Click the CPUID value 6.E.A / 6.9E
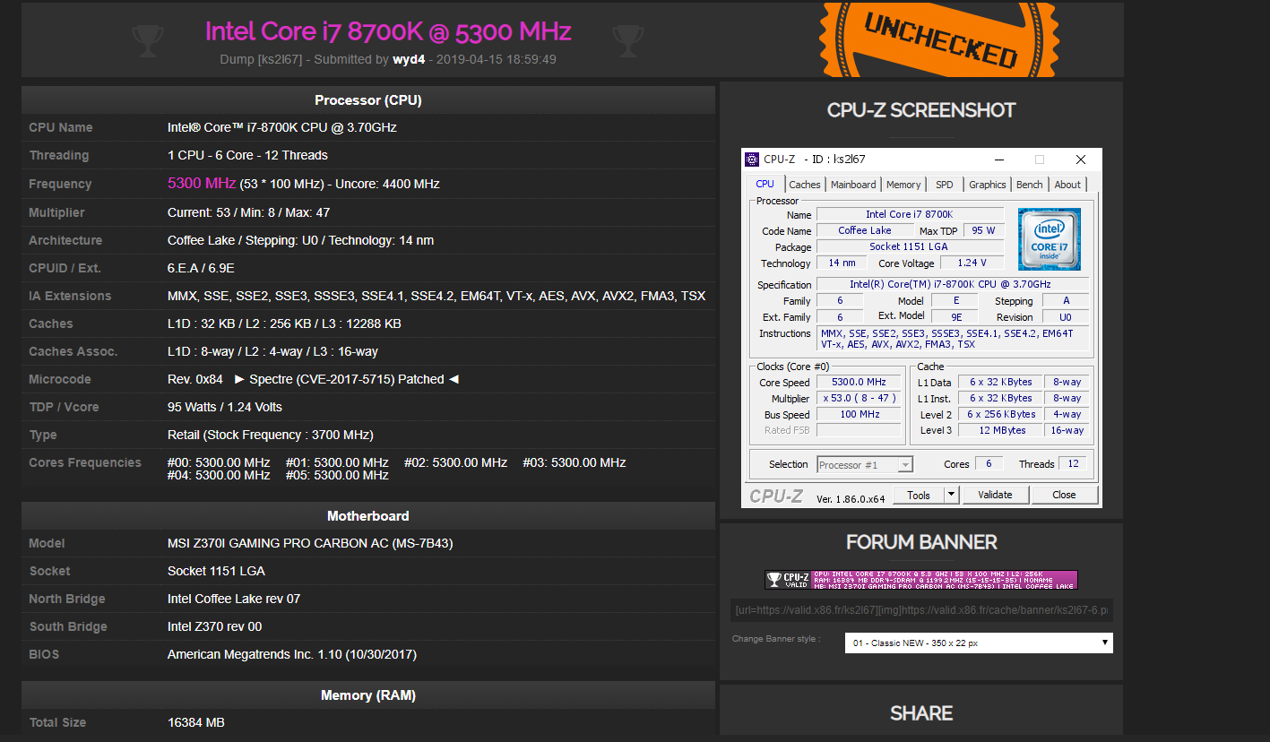Viewport: 1270px width, 742px height. (201, 268)
